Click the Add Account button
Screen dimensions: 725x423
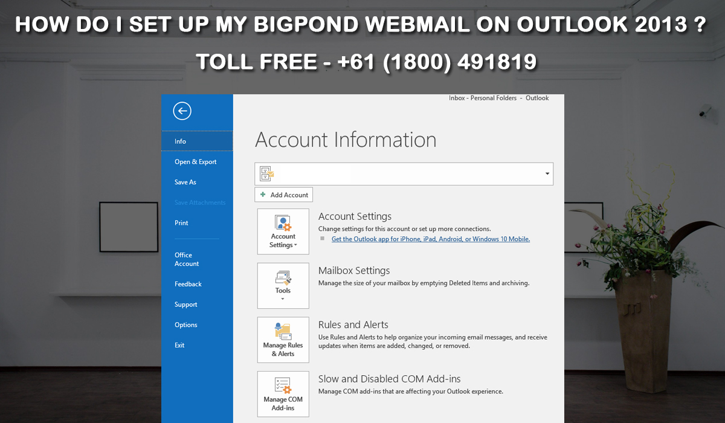click(x=283, y=195)
